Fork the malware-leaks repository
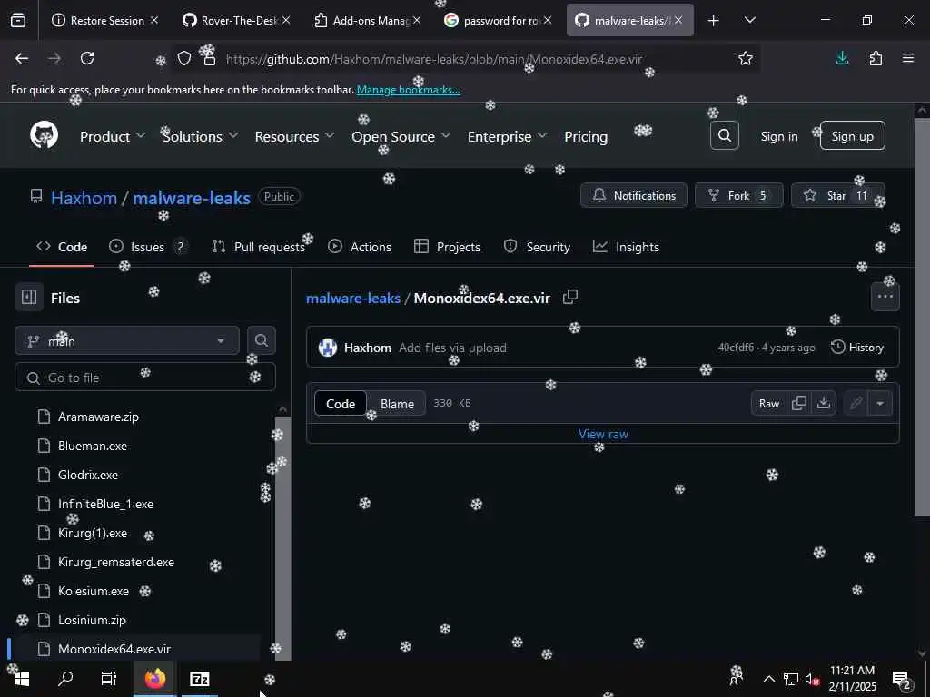 (739, 195)
